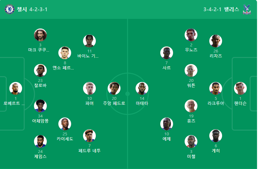Open 워튼 number 20 midfielder photo

191,70
